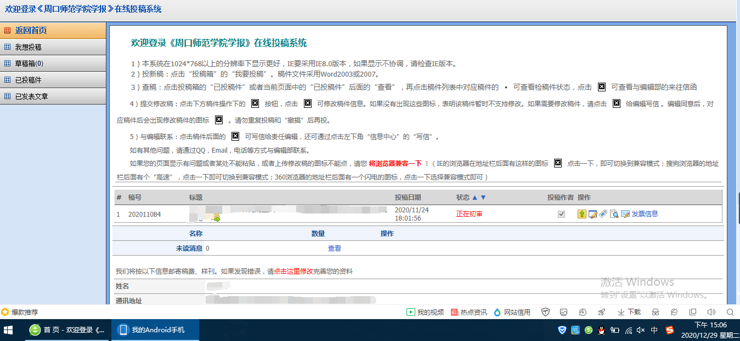Click the green upload revised manuscript icon
The image size is (740, 341).
click(x=582, y=214)
